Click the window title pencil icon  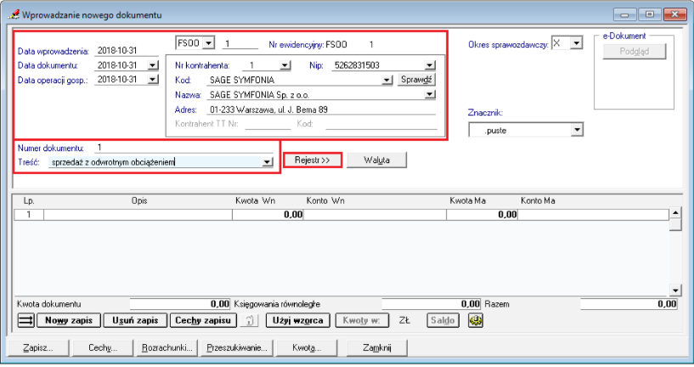tap(14, 14)
